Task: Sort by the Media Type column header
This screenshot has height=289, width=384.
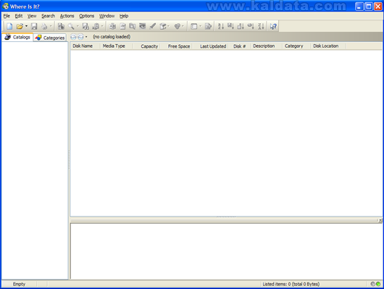Action: [x=117, y=46]
